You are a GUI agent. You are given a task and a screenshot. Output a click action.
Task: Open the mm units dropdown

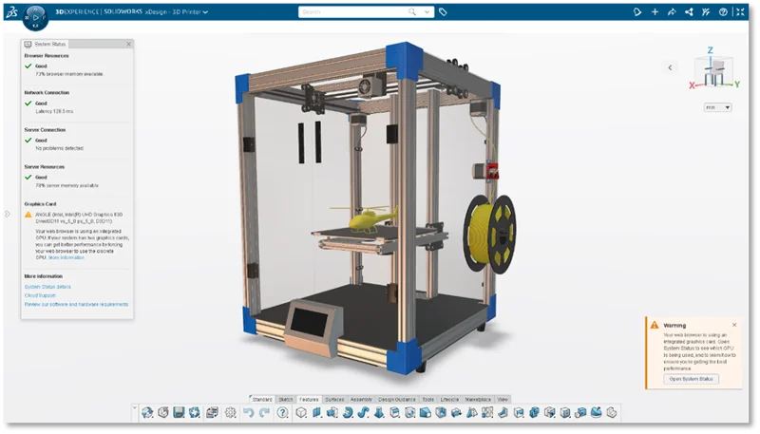(717, 107)
